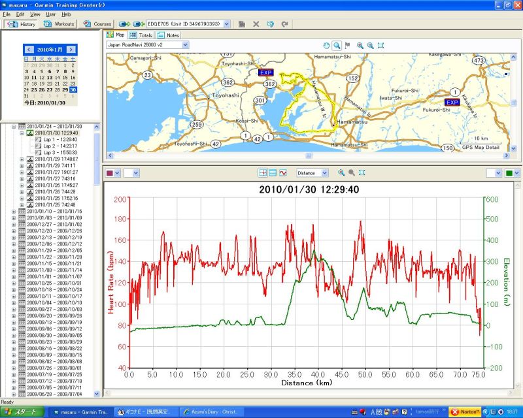Click the map scroll right arrow
The width and height of the screenshot is (523, 418).
(x=507, y=155)
